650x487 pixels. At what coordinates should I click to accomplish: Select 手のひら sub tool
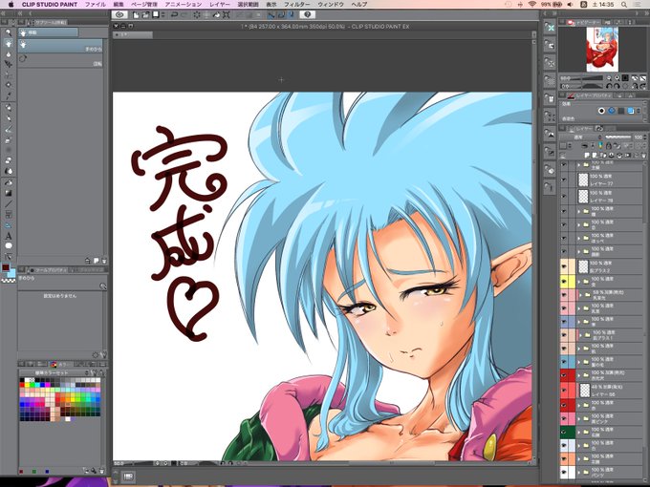pyautogui.click(x=60, y=46)
